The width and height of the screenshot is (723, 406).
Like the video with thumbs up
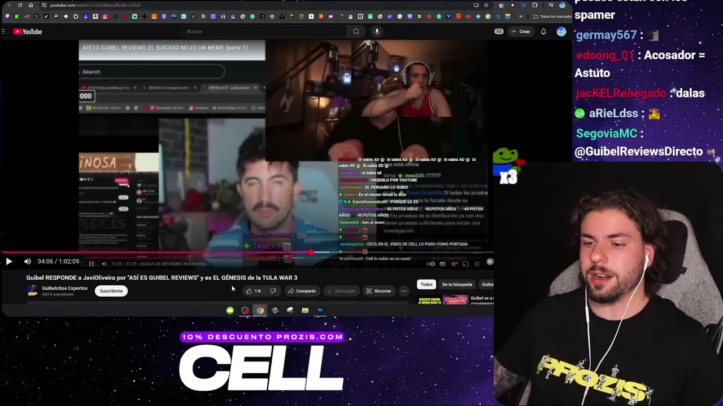click(x=253, y=291)
